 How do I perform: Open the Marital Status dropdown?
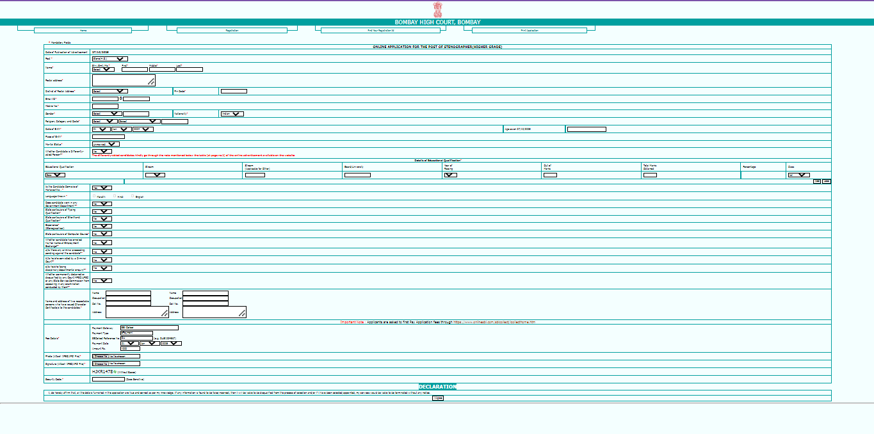[x=106, y=144]
